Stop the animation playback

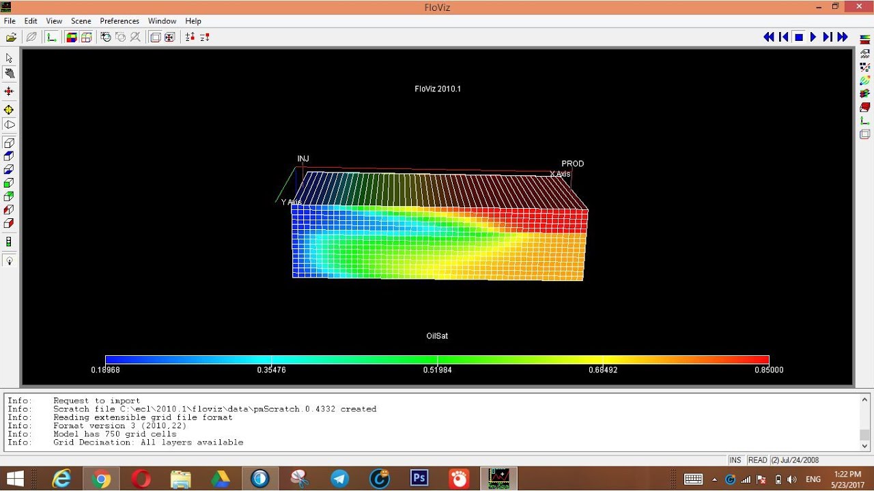coord(798,37)
